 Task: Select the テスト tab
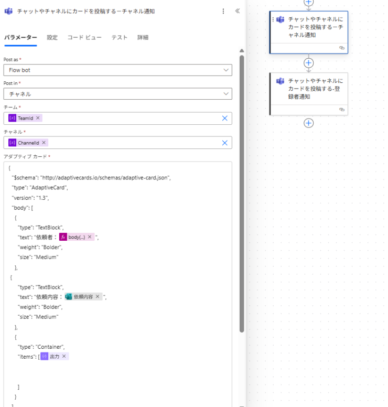pos(120,38)
